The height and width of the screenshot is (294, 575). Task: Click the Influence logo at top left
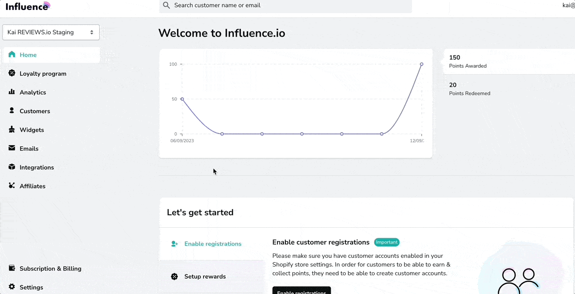27,6
